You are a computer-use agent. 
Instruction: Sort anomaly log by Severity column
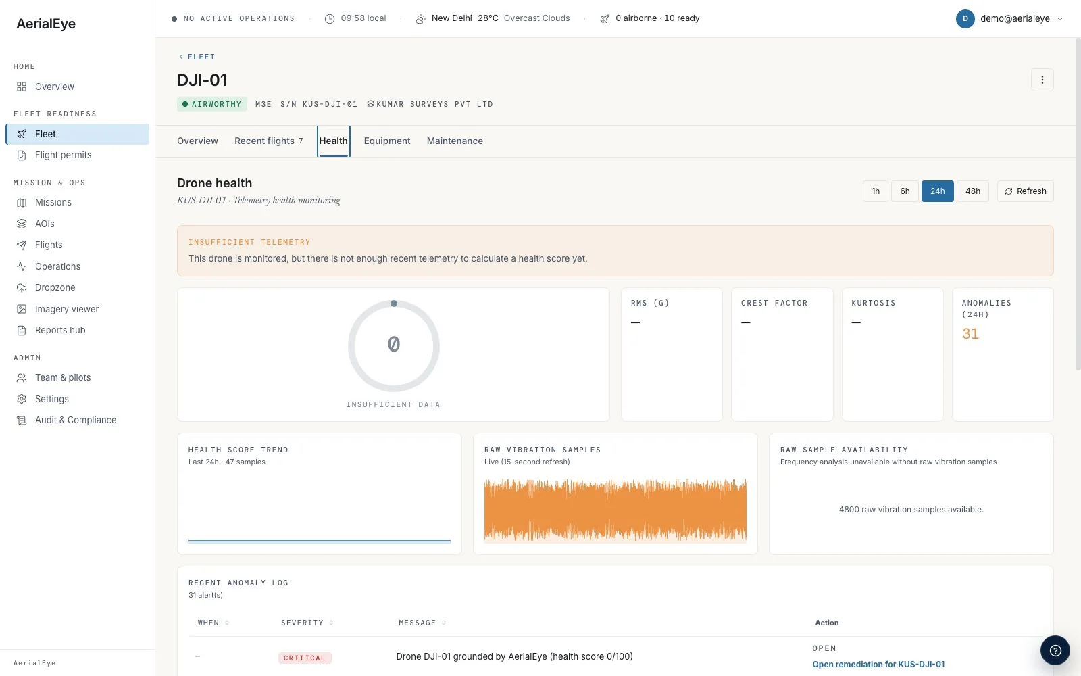(x=307, y=623)
